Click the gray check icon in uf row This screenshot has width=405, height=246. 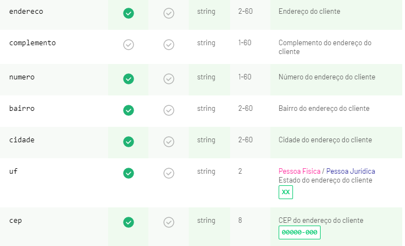pyautogui.click(x=169, y=173)
